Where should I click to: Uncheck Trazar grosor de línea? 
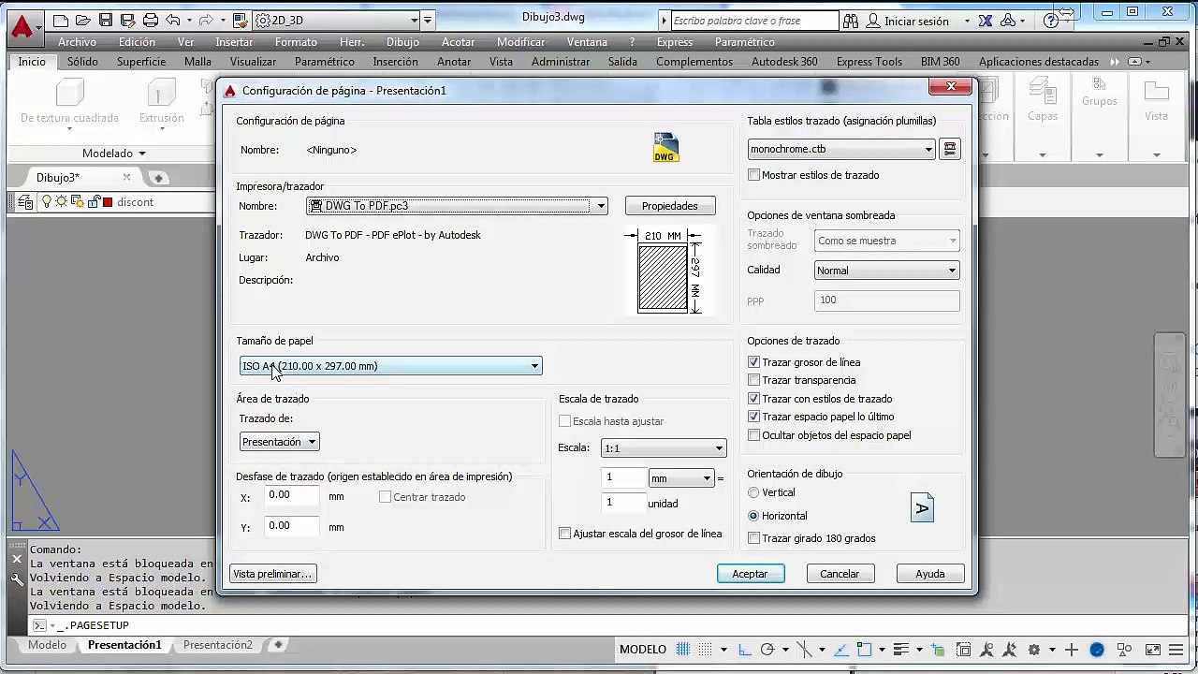(x=754, y=362)
